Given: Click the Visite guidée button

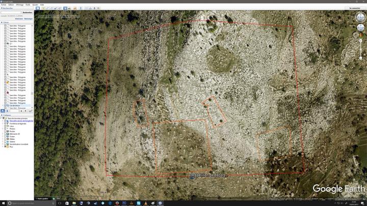Looking at the screenshot, I should 43,198.
